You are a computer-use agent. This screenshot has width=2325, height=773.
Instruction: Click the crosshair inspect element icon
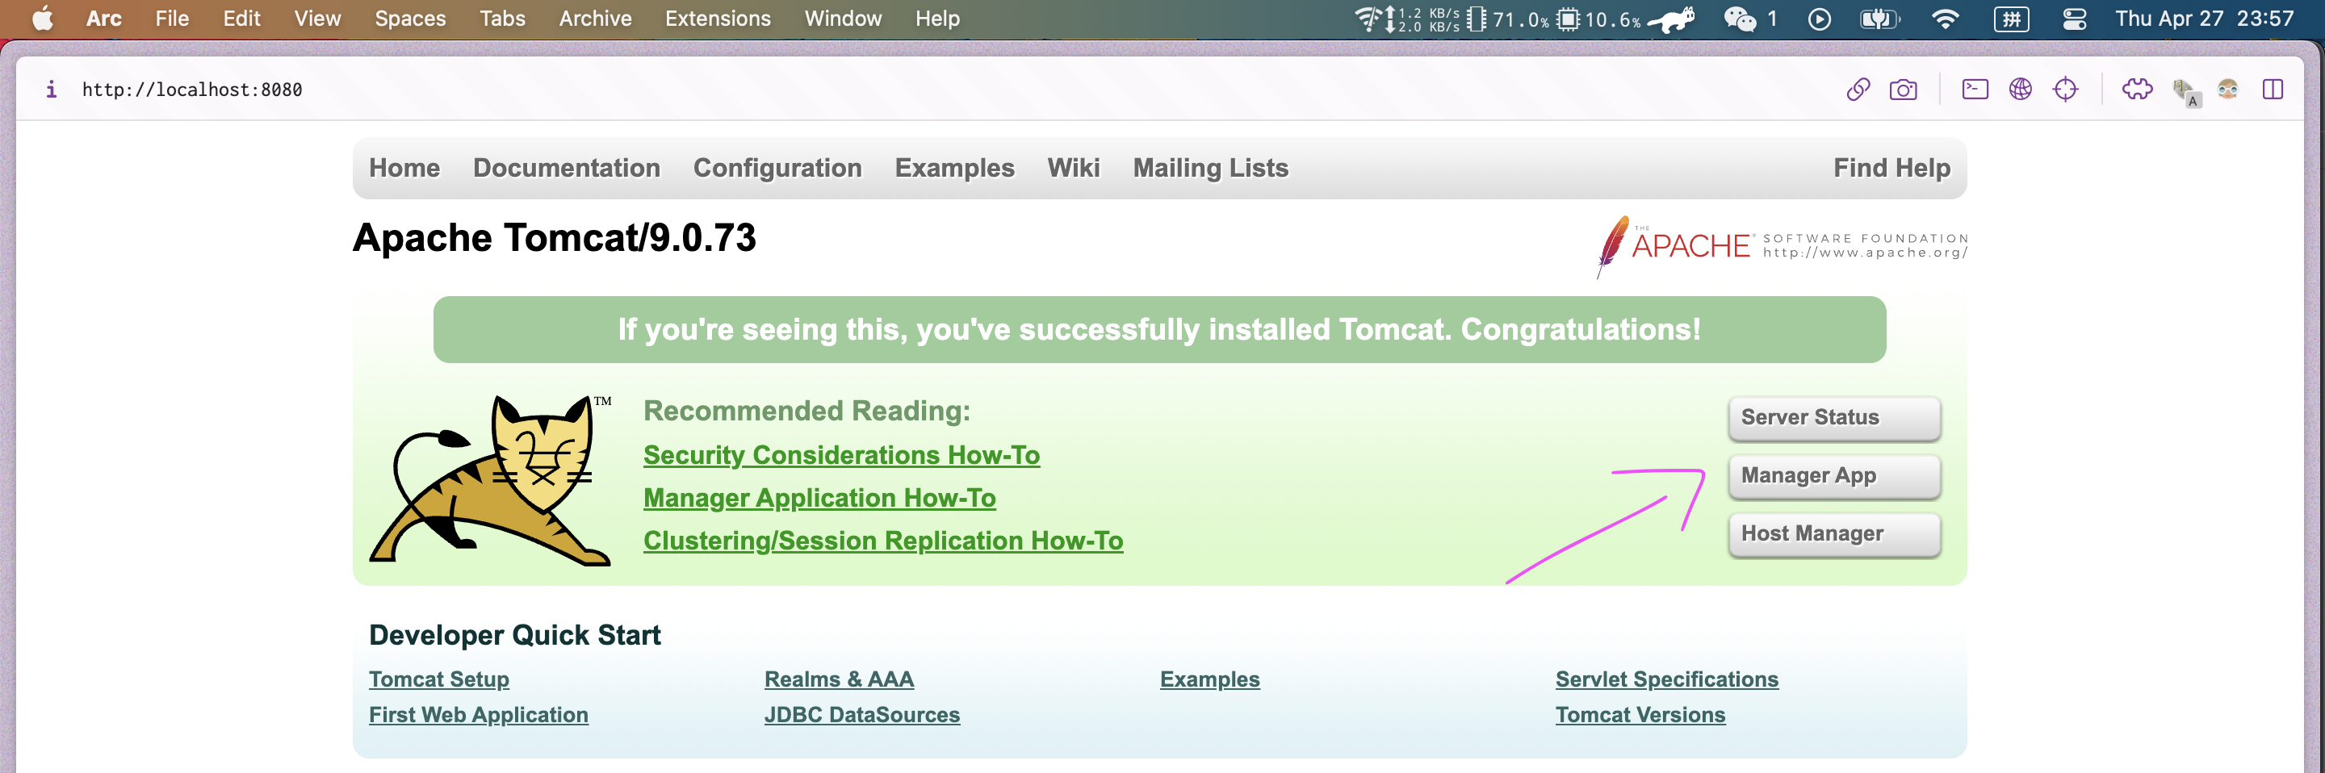click(x=2065, y=89)
